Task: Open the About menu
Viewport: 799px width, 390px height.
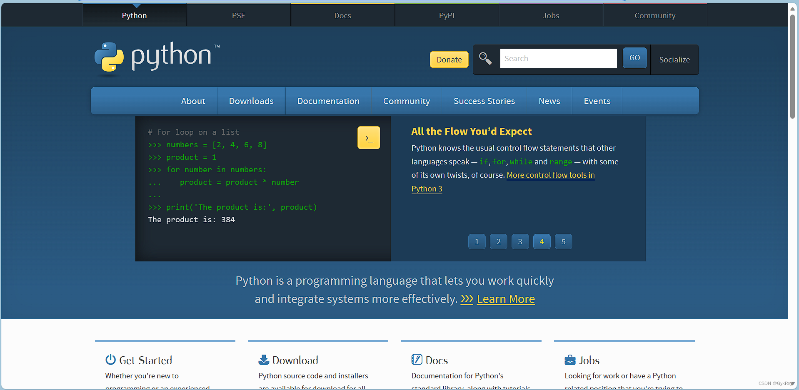Action: pyautogui.click(x=193, y=101)
